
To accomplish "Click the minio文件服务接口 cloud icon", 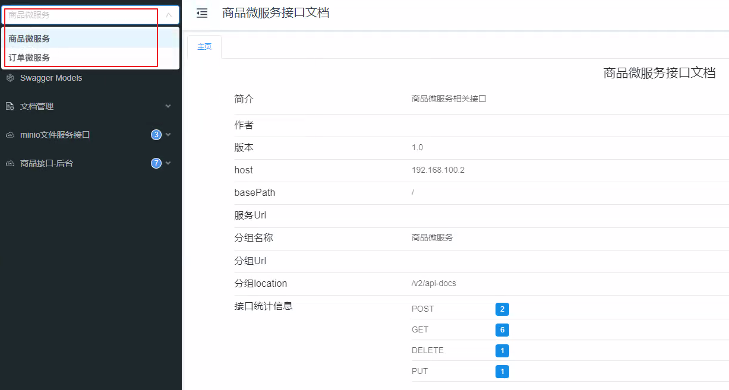I will (10, 135).
